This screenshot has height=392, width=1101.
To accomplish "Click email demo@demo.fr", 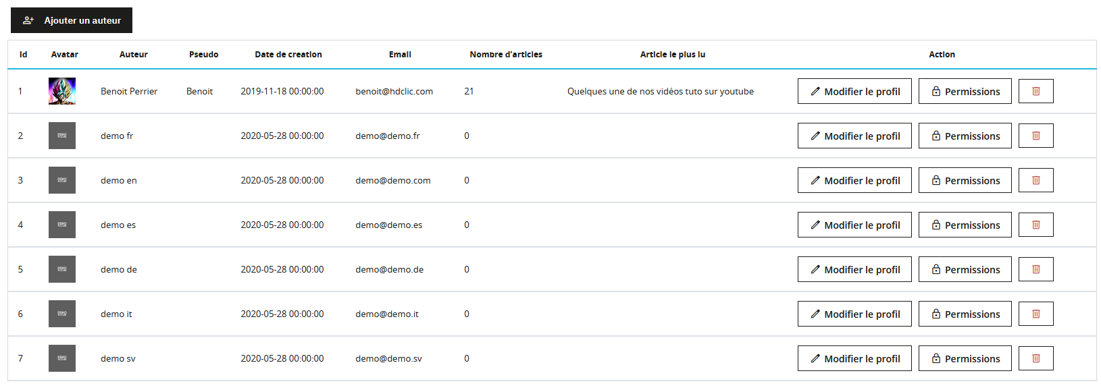I will 388,136.
